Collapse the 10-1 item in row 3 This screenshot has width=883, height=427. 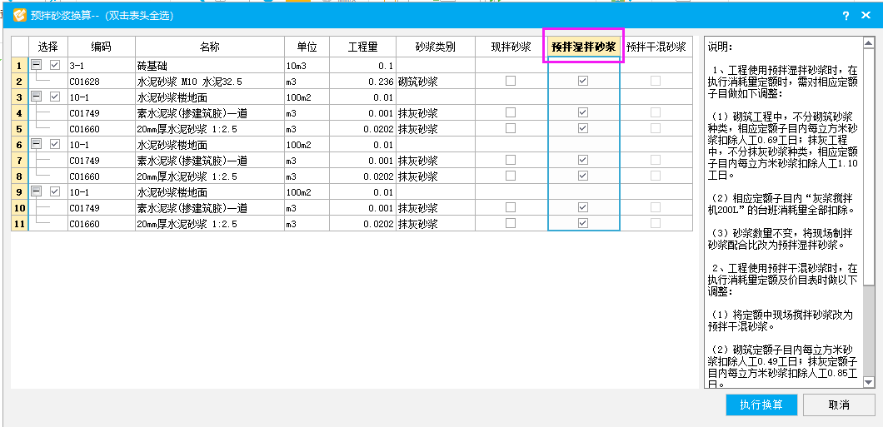(x=36, y=97)
